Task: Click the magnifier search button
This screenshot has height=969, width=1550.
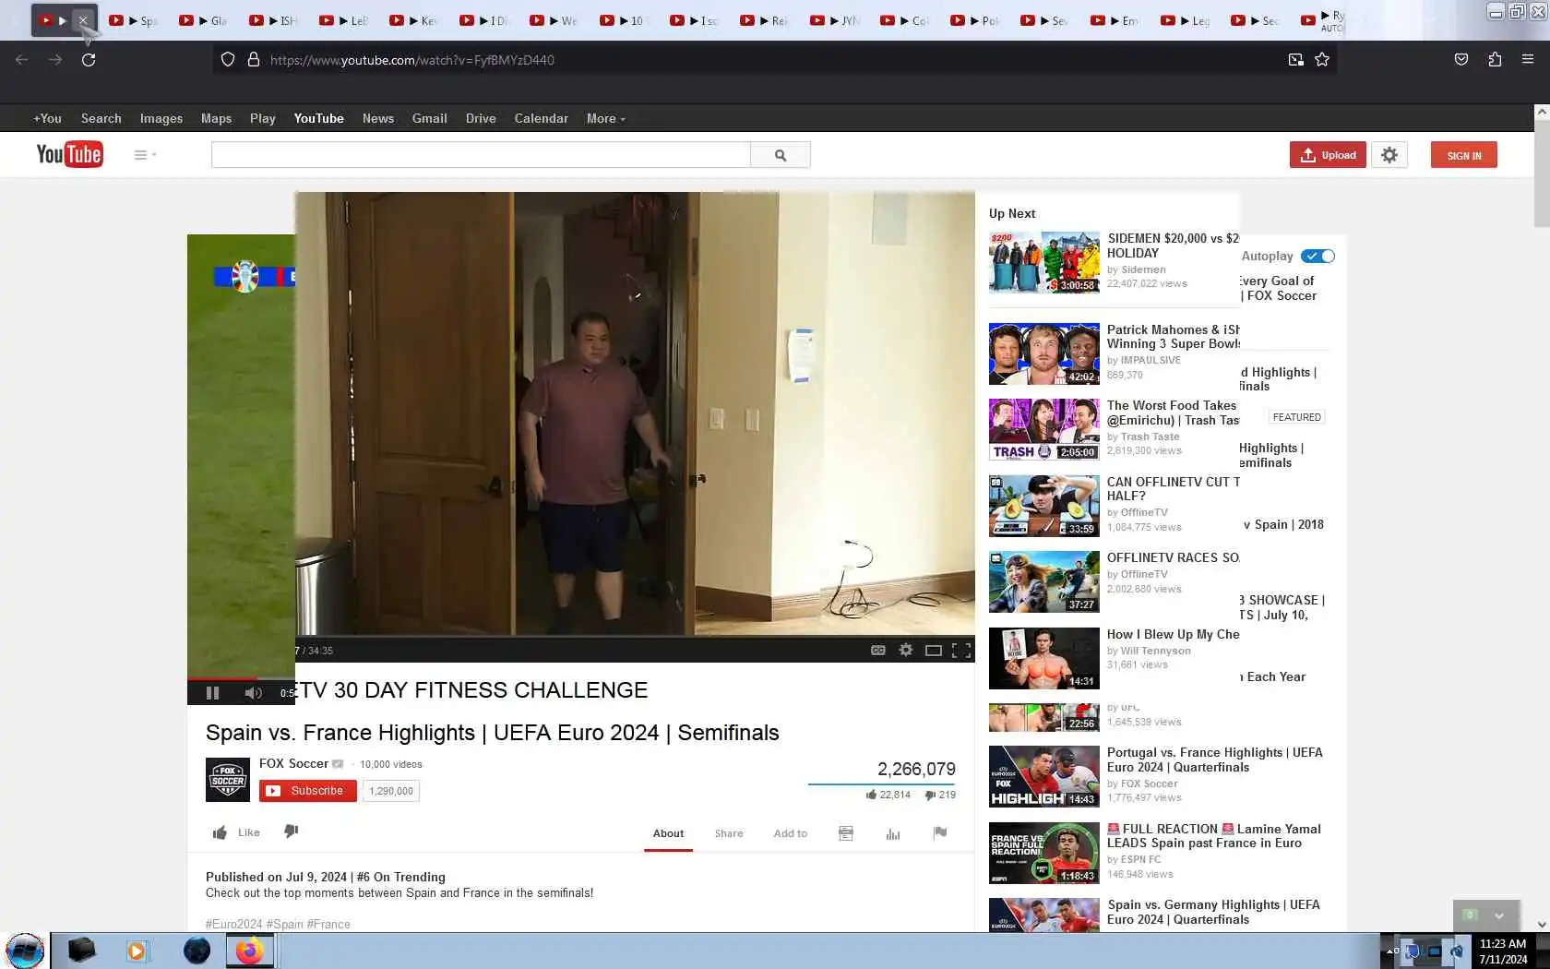Action: pos(781,155)
